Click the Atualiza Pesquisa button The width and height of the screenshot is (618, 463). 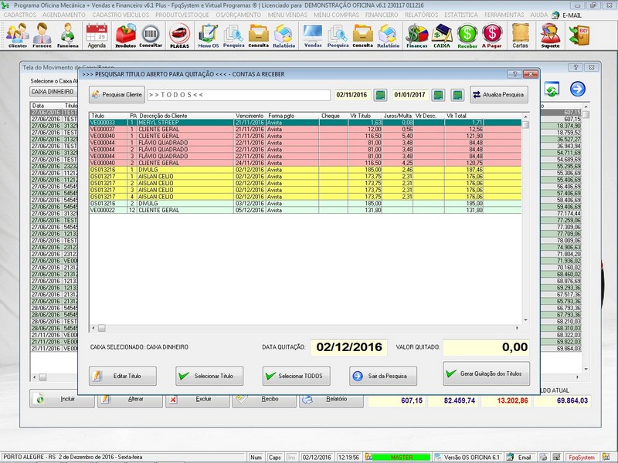[498, 94]
